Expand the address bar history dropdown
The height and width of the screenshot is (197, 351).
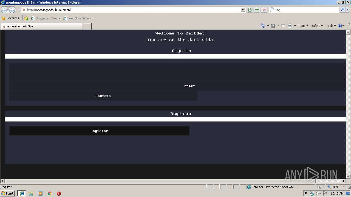pos(243,10)
